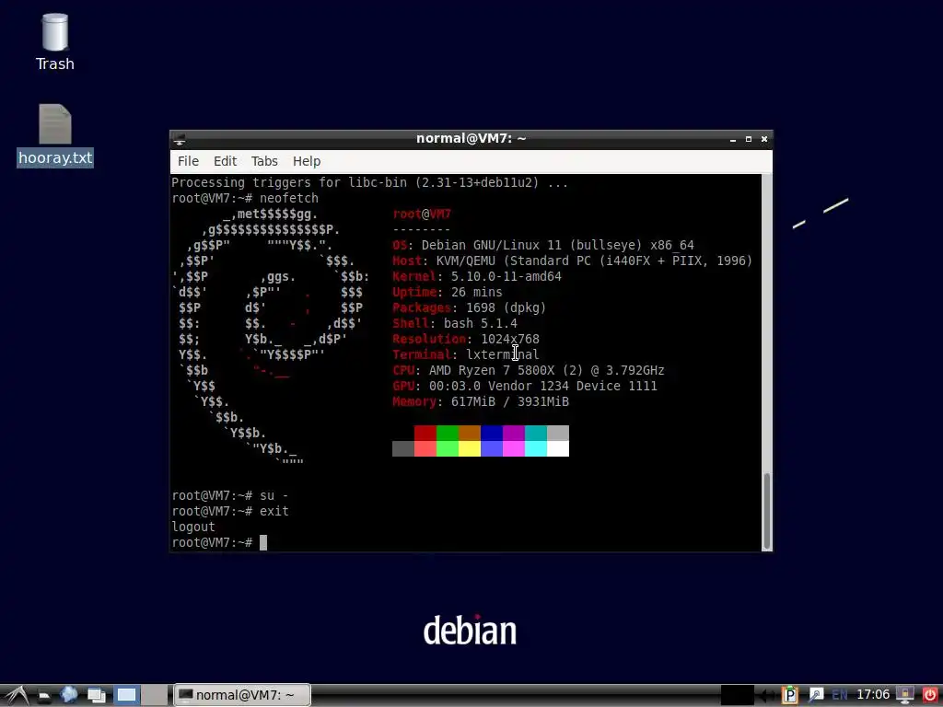
Task: Click the 'root@VM7:~# exit' command line
Action: click(x=230, y=511)
